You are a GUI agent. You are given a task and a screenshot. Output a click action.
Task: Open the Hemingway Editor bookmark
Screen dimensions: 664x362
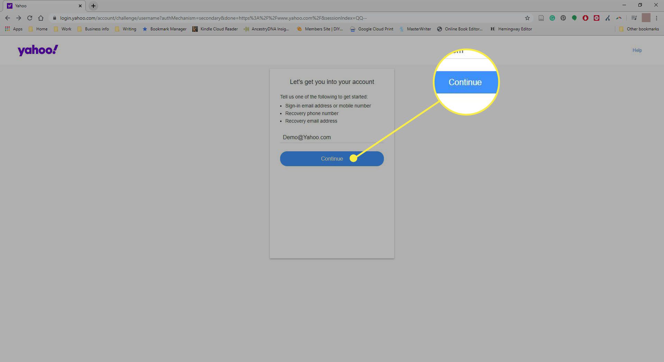pos(511,29)
